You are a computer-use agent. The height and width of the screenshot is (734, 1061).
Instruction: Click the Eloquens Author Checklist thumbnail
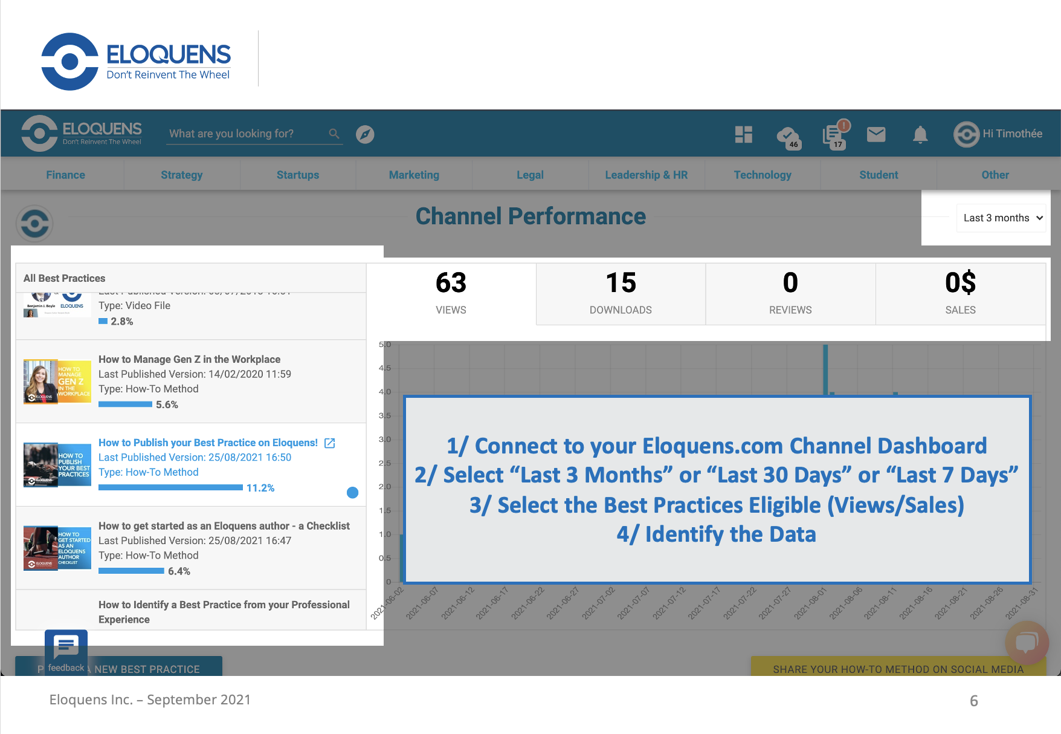(x=57, y=548)
